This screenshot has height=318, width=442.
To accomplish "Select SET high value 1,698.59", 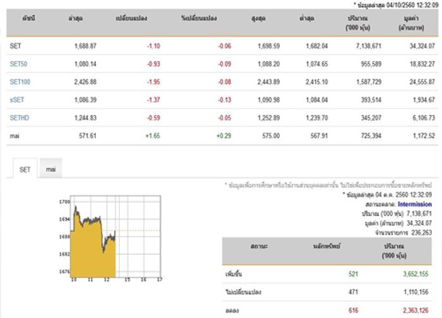I will [x=268, y=46].
